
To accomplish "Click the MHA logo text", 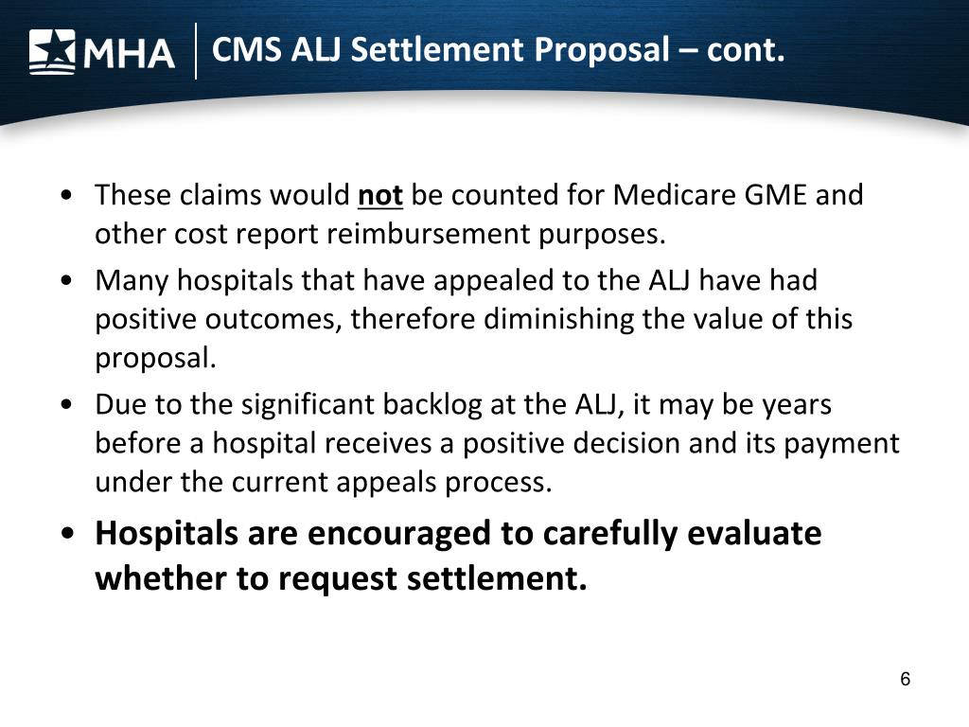I will (129, 53).
